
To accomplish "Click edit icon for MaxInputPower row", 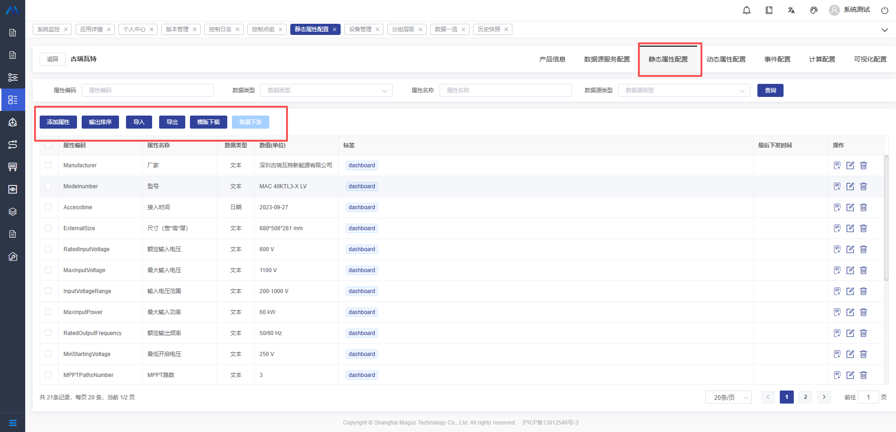I will 850,312.
